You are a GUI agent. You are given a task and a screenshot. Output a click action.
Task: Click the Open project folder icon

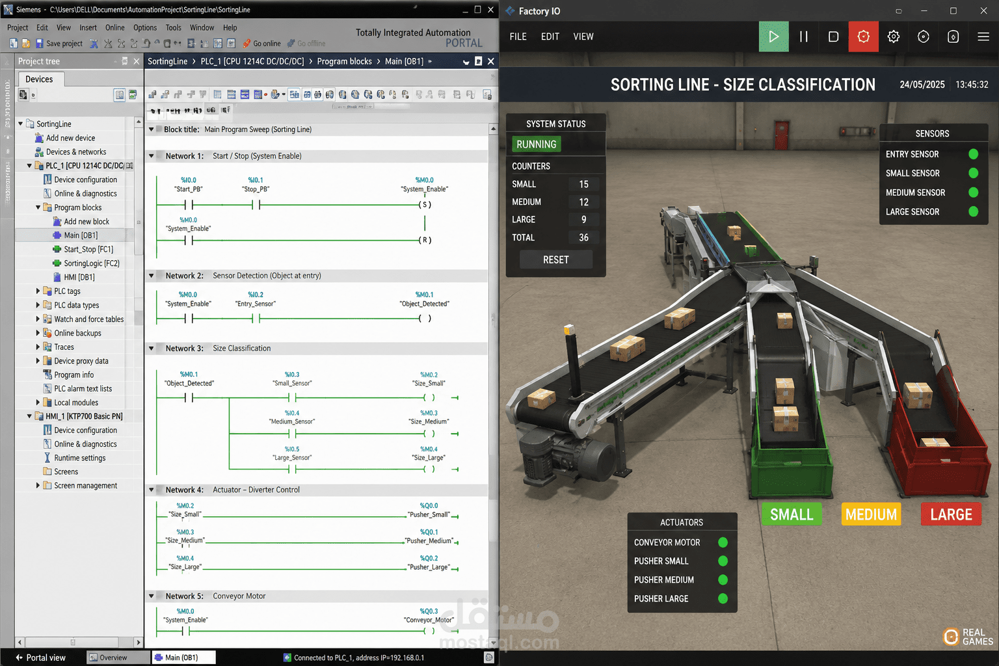click(26, 43)
